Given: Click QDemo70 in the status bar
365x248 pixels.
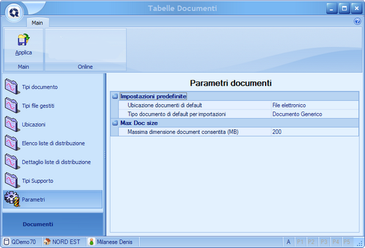Looking at the screenshot, I should point(24,241).
